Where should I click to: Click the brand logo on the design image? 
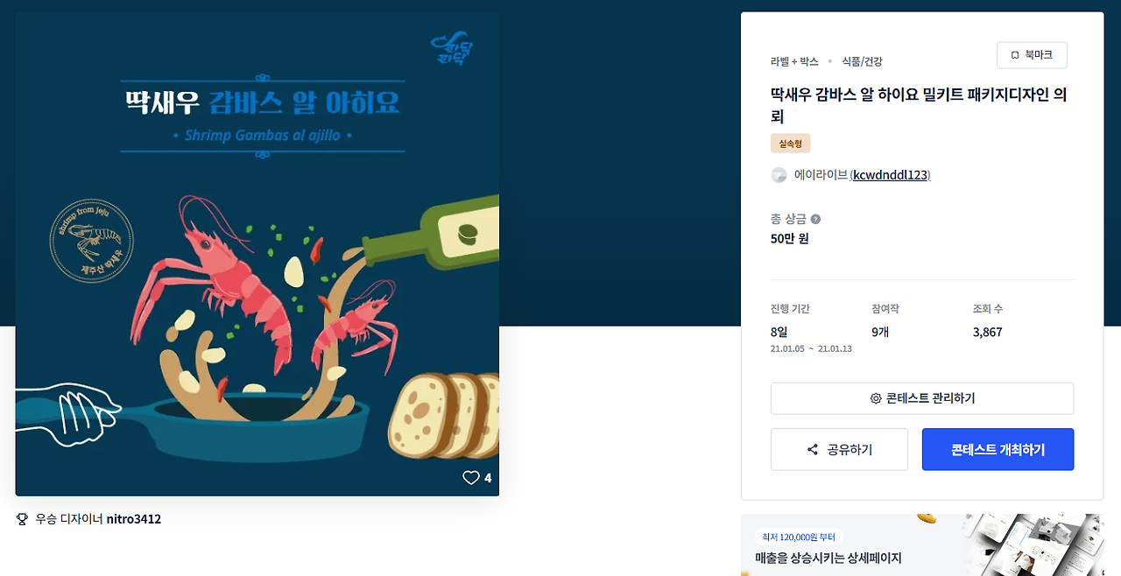coord(453,50)
